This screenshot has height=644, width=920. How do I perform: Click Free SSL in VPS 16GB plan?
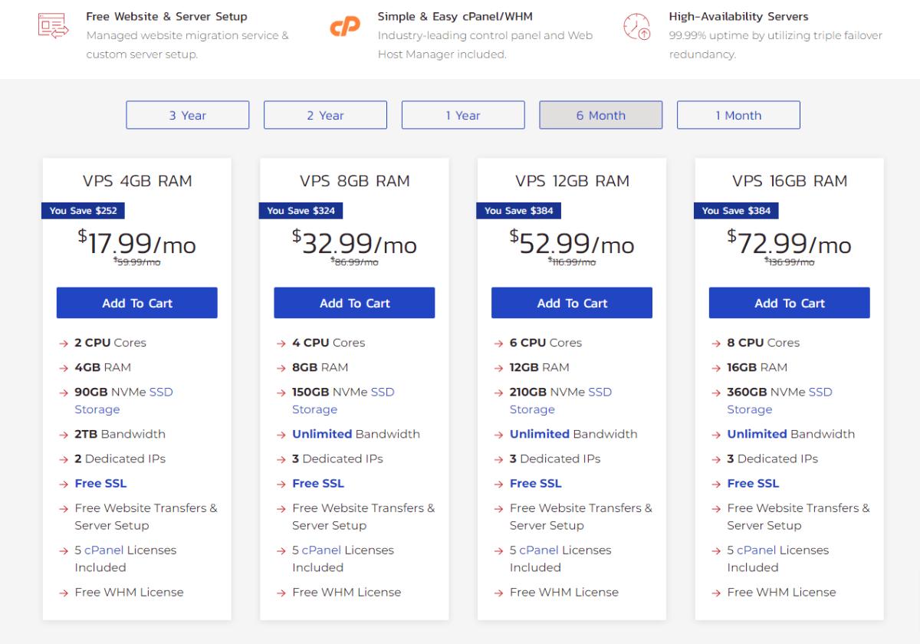[753, 483]
